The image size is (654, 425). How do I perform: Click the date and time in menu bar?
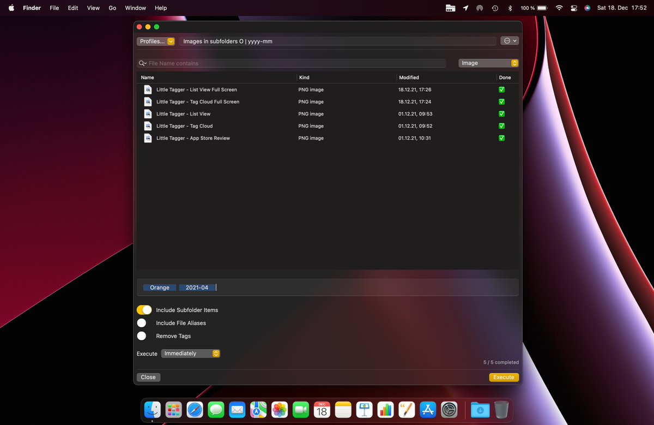tap(622, 8)
